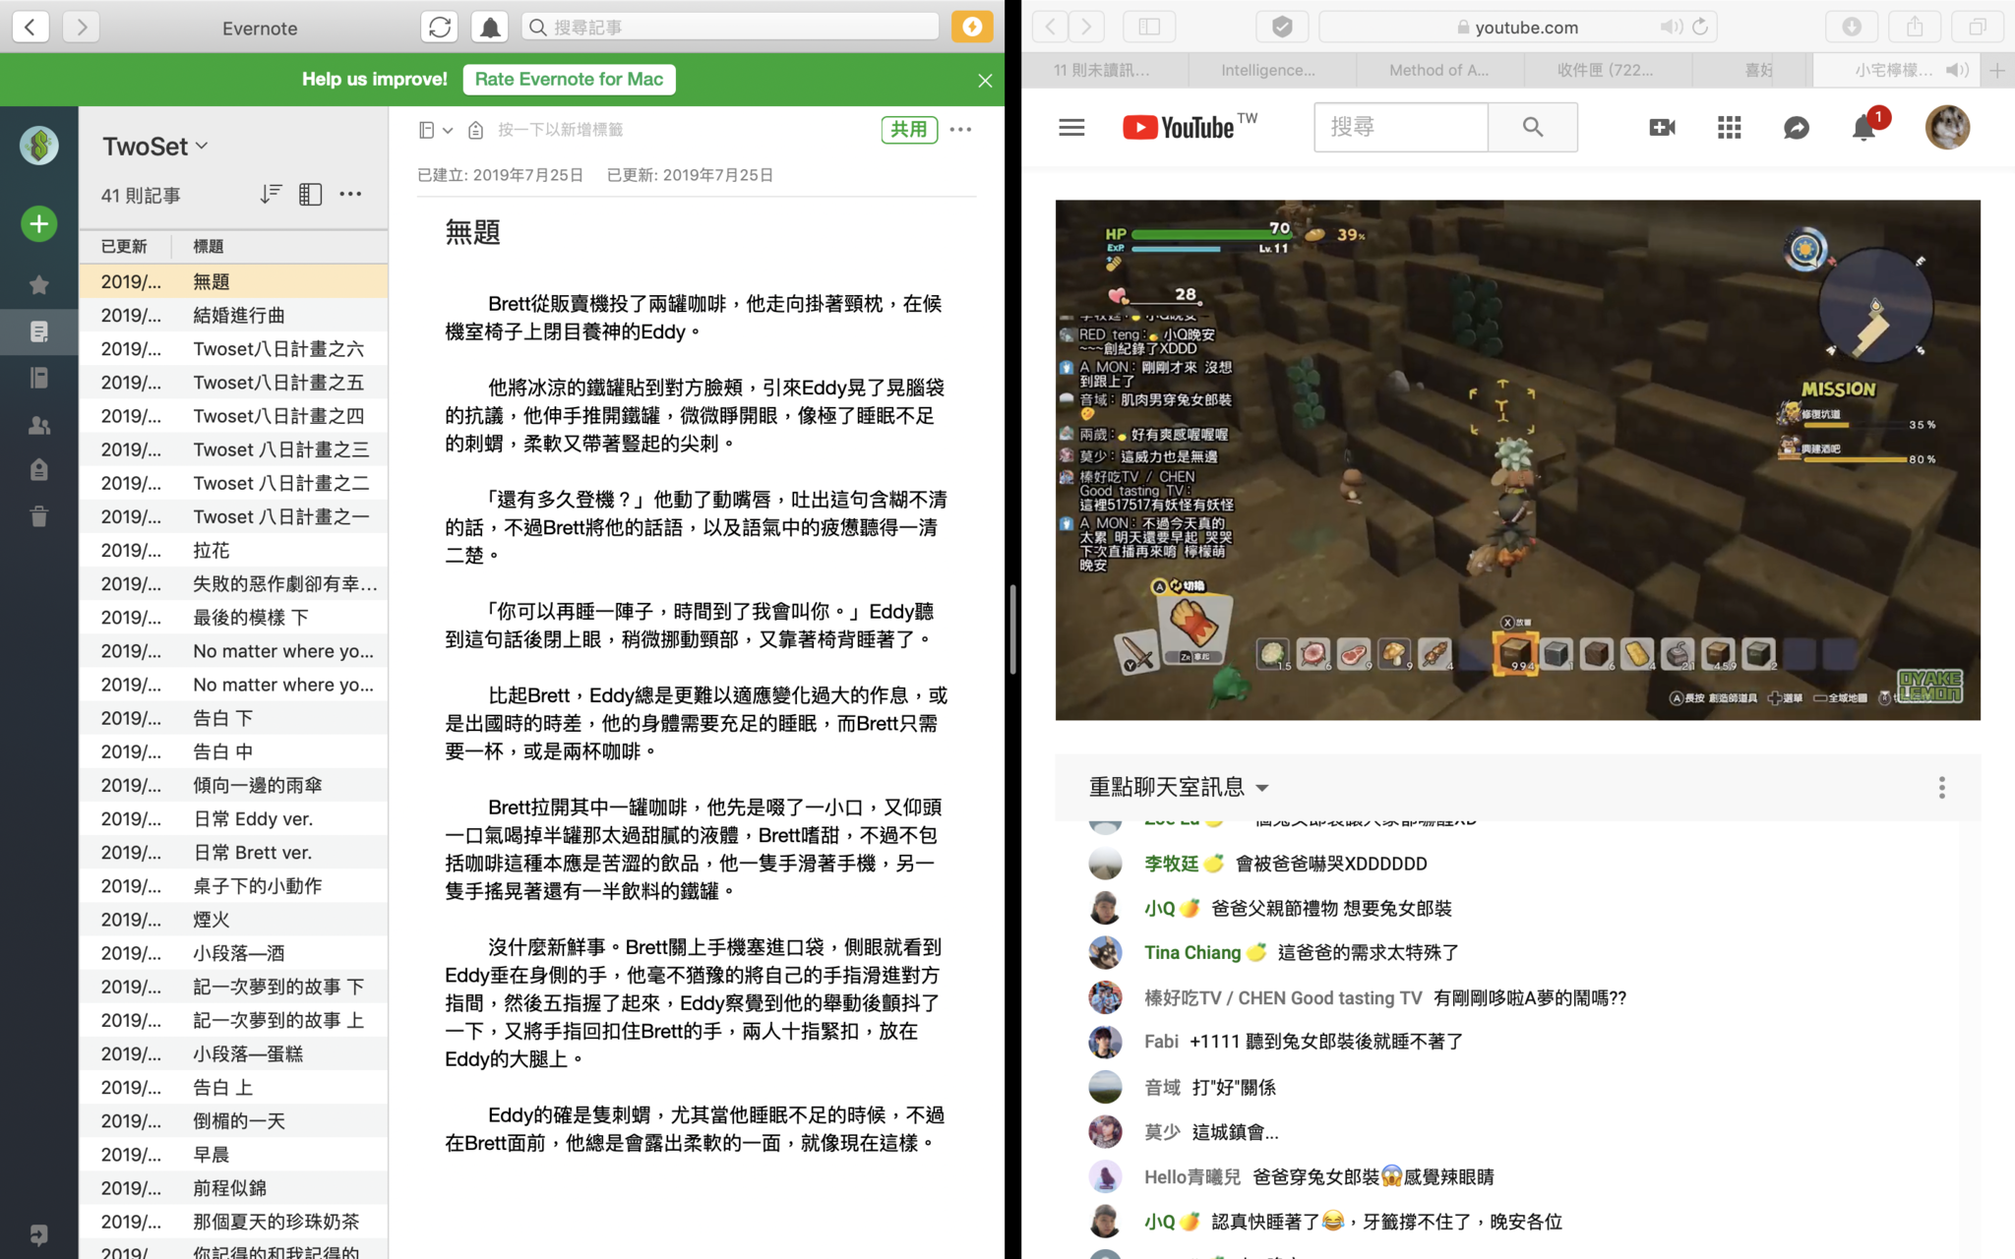Click the youtube.com address bar
2015x1259 pixels.
tap(1518, 28)
